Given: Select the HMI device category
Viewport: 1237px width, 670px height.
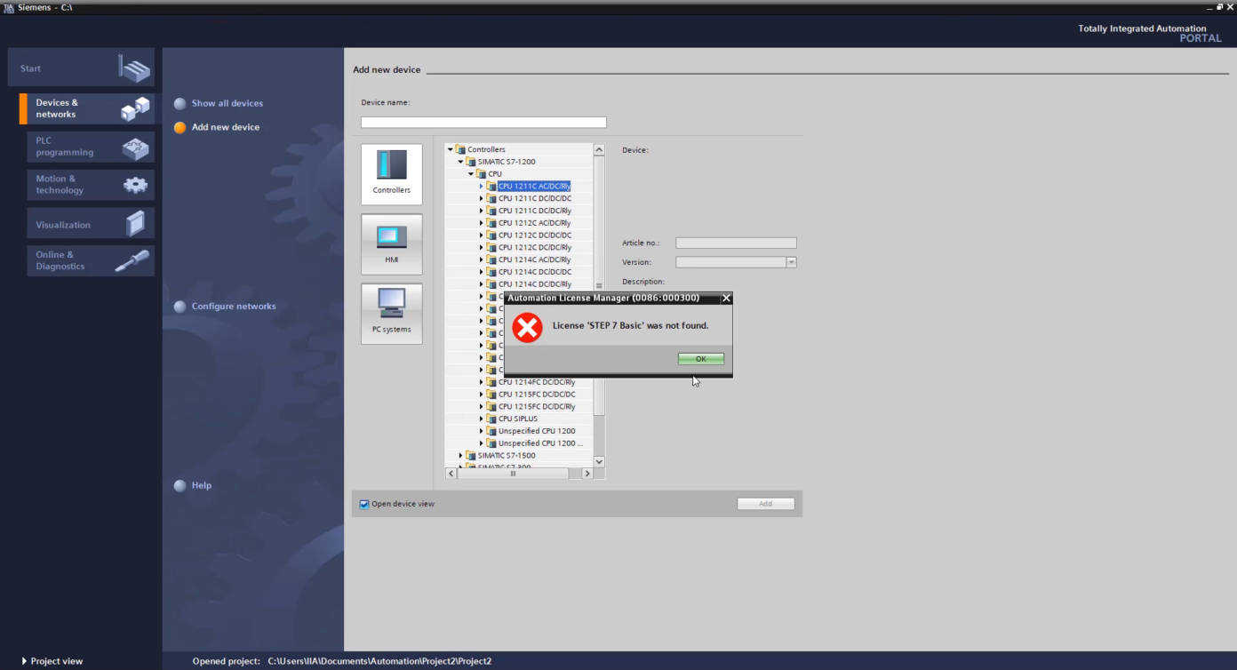Looking at the screenshot, I should [x=391, y=243].
